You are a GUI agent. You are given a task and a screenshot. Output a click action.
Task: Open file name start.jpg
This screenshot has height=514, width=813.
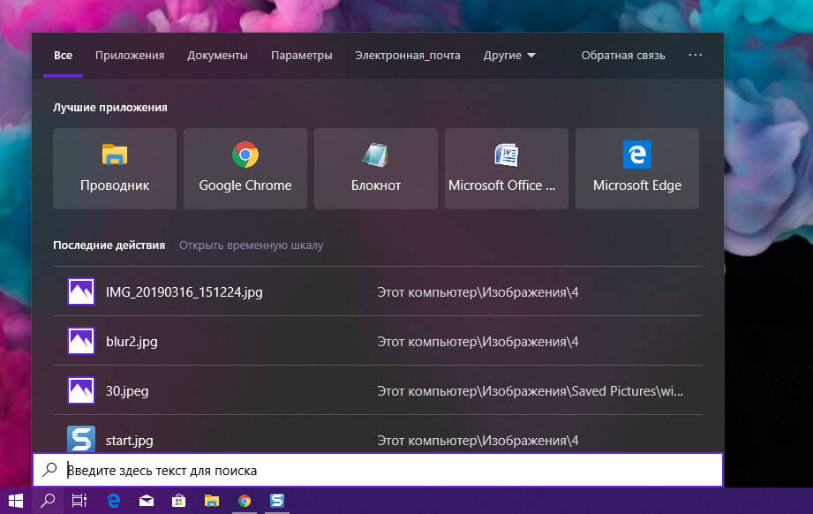pos(130,441)
